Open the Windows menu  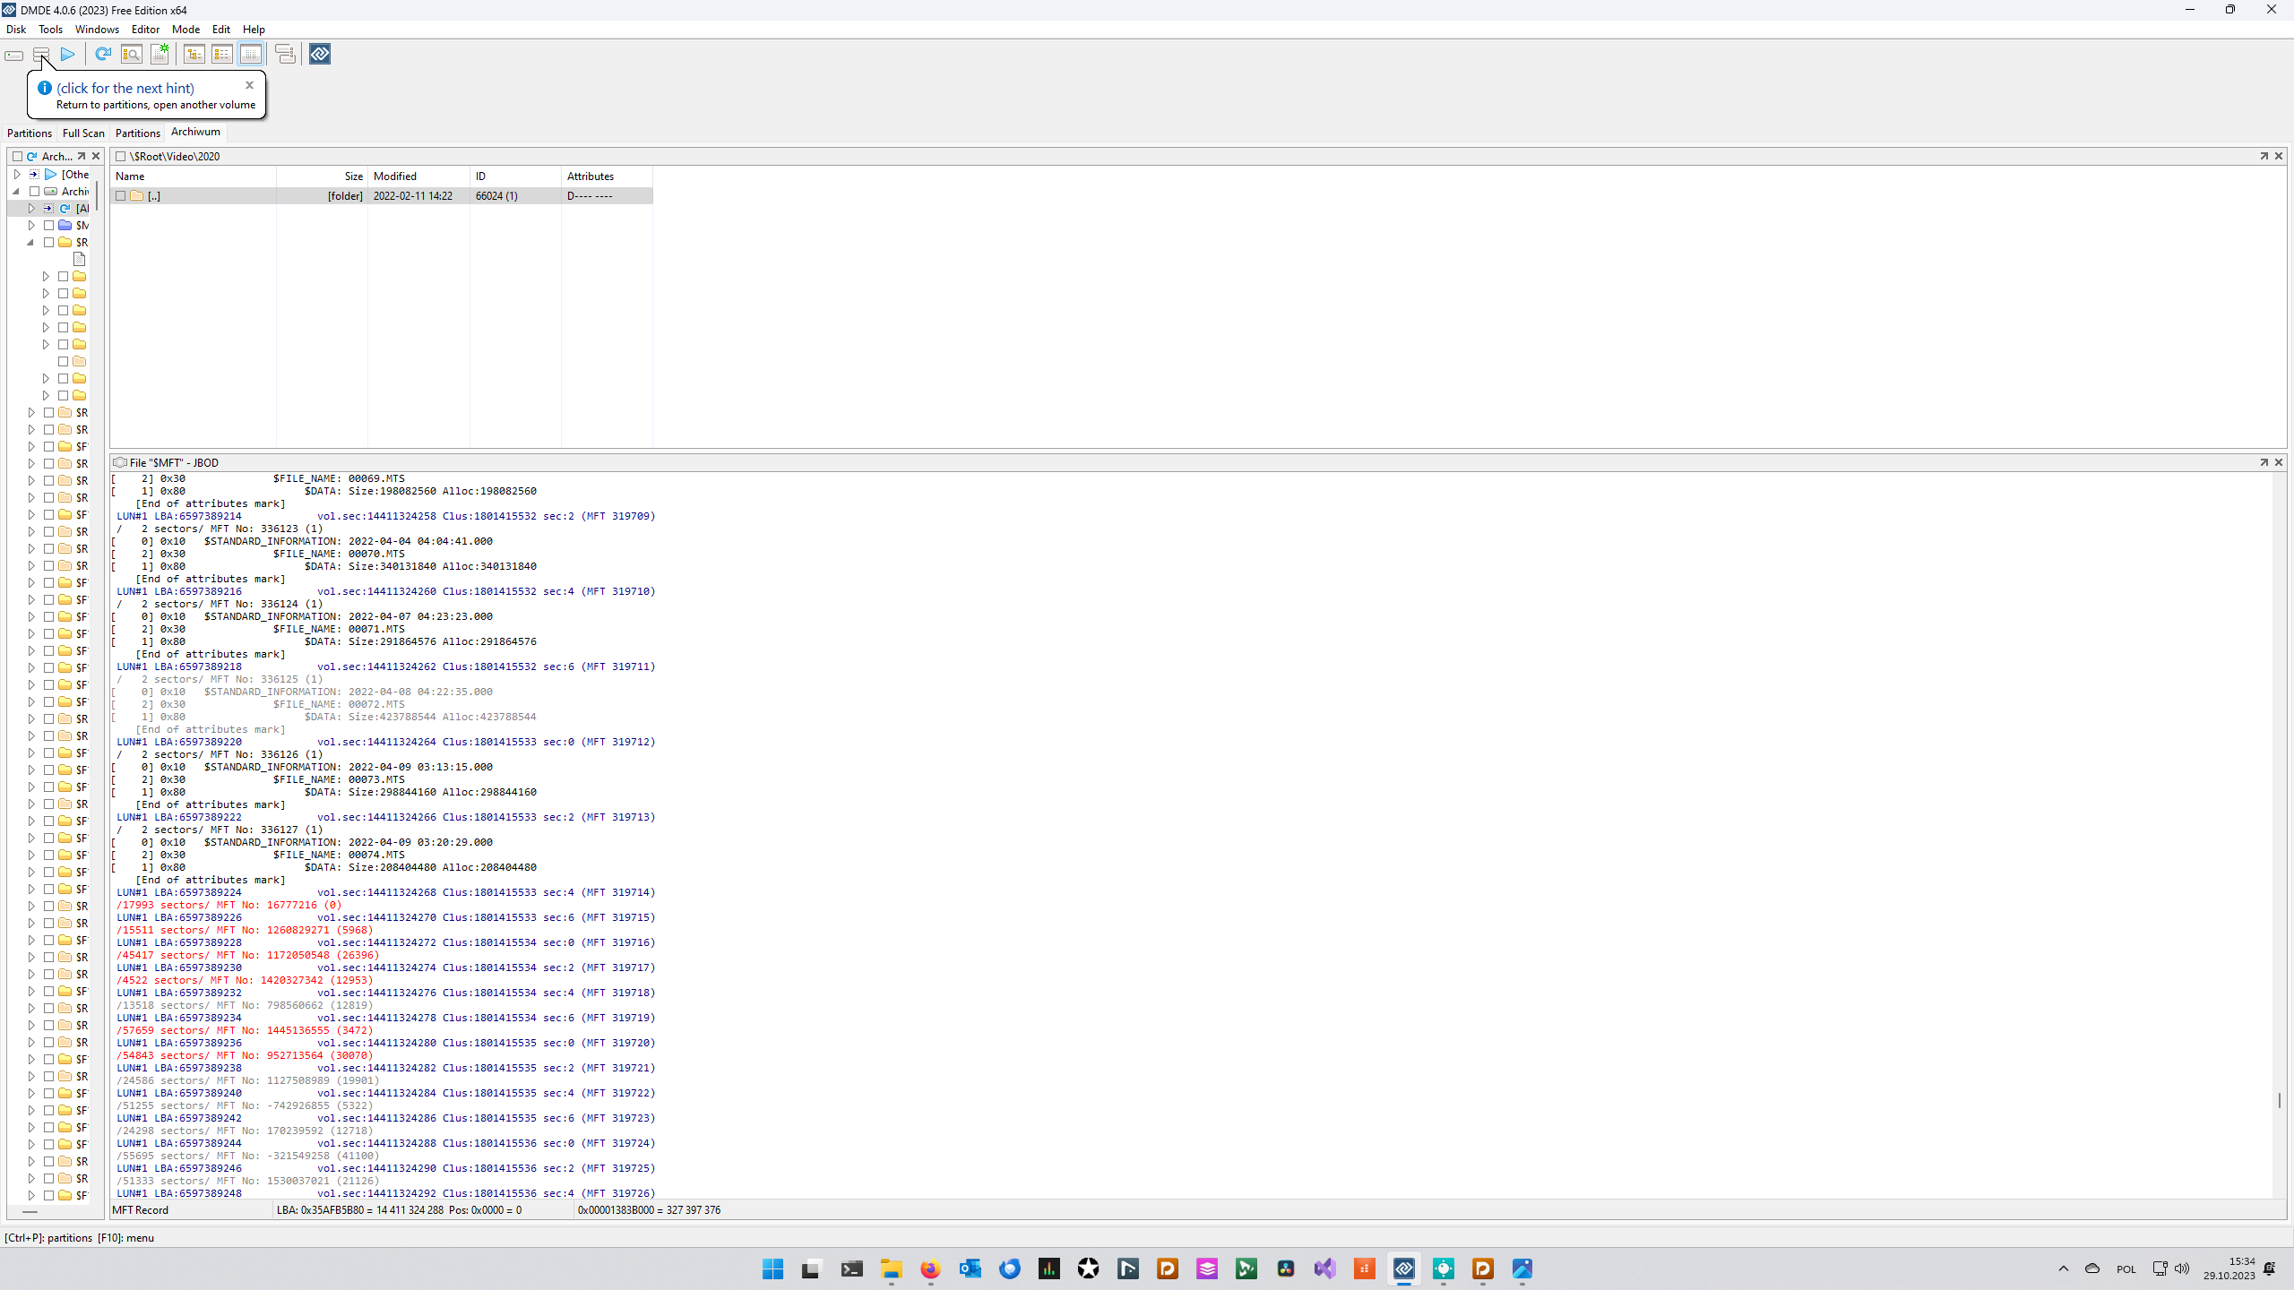(97, 29)
